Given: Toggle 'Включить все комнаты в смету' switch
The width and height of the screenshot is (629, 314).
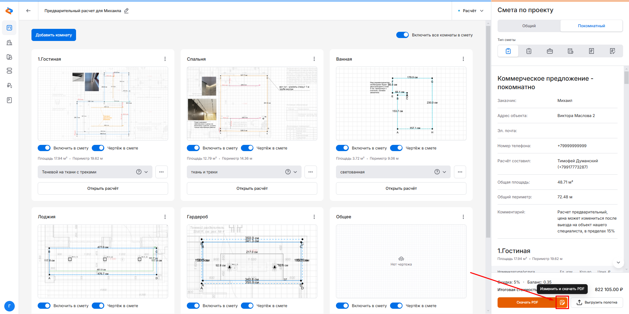Looking at the screenshot, I should coord(402,35).
